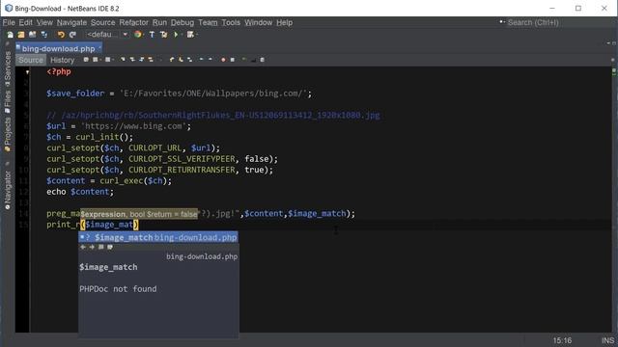Toggle Bookmark on current line
Screen dimensions: 618x347
click(x=189, y=60)
